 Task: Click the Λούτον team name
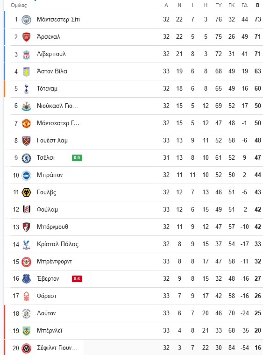tap(46, 313)
